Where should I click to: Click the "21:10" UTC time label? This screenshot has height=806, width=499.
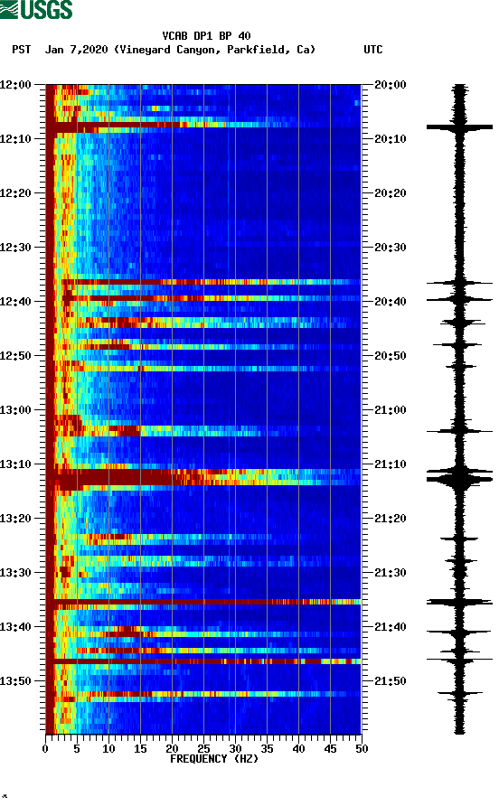(391, 464)
